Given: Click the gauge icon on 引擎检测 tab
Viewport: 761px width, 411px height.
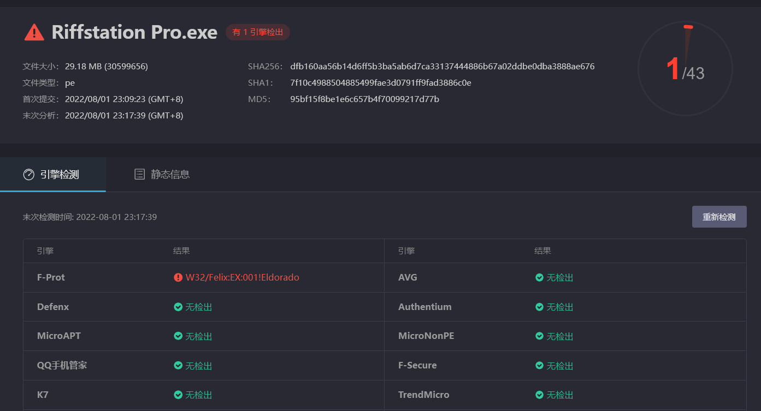Looking at the screenshot, I should click(x=28, y=174).
